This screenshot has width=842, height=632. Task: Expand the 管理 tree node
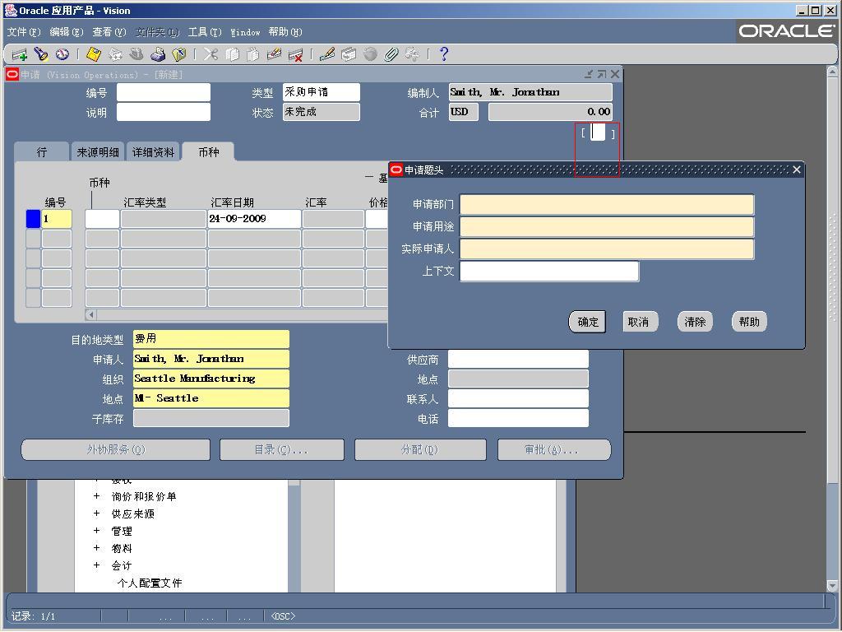pyautogui.click(x=97, y=531)
